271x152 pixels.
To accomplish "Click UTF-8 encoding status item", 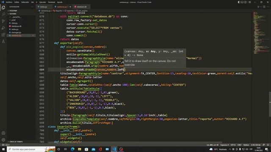I will tap(233, 145).
